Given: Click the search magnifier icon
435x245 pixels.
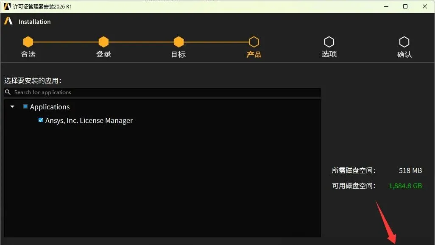Looking at the screenshot, I should pos(8,92).
